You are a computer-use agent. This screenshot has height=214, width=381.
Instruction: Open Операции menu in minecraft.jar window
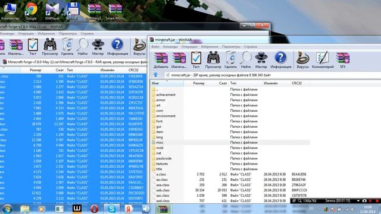click(189, 46)
